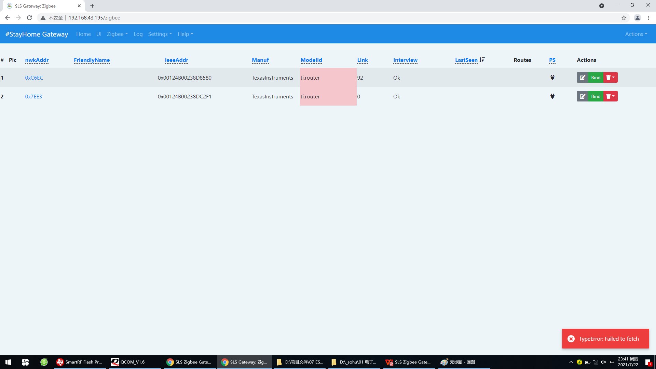The width and height of the screenshot is (656, 369).
Task: Reload the page with refresh icon
Action: coord(29,18)
